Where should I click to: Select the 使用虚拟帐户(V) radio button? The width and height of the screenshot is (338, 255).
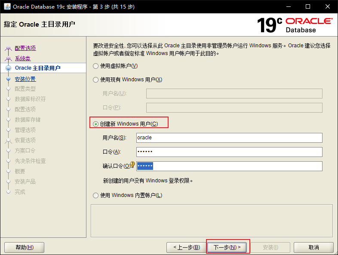click(x=96, y=66)
